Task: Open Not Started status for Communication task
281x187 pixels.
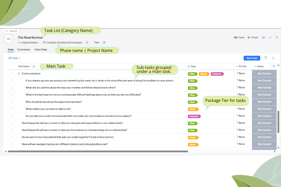Action: [x=264, y=74]
